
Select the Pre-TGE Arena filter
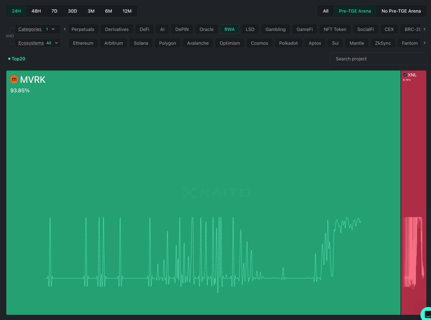coord(355,11)
